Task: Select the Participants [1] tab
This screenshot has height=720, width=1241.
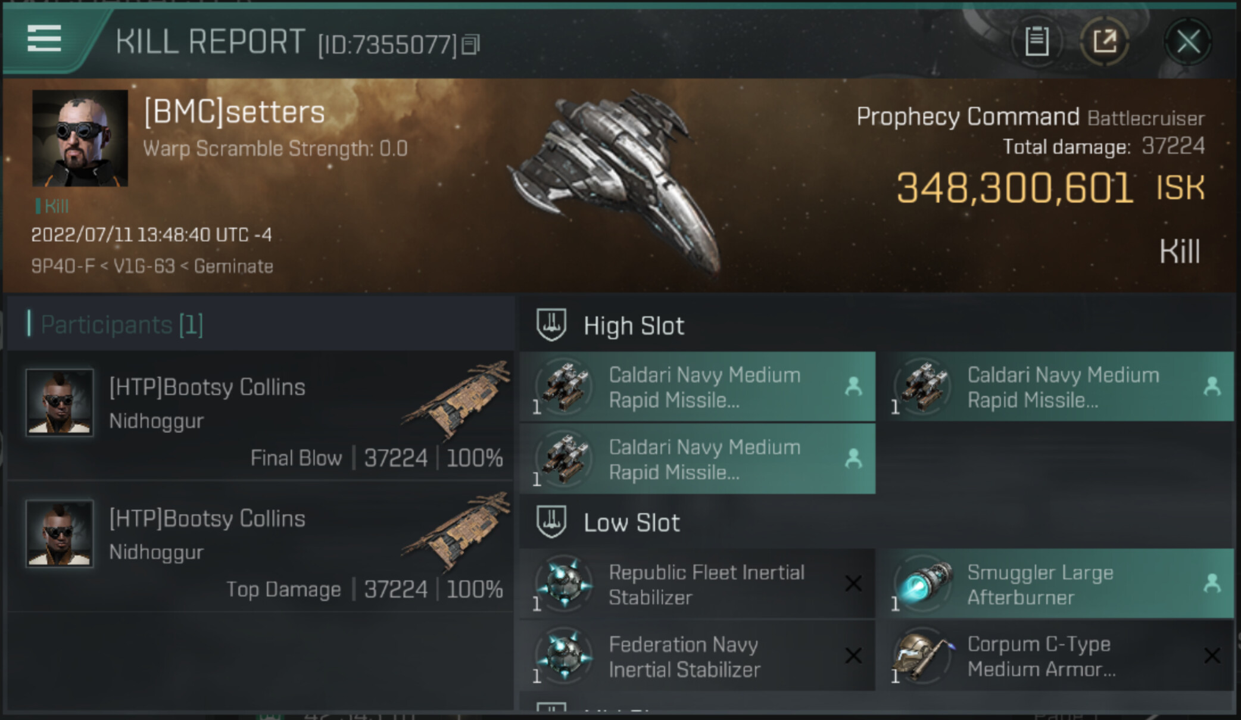Action: pos(121,325)
